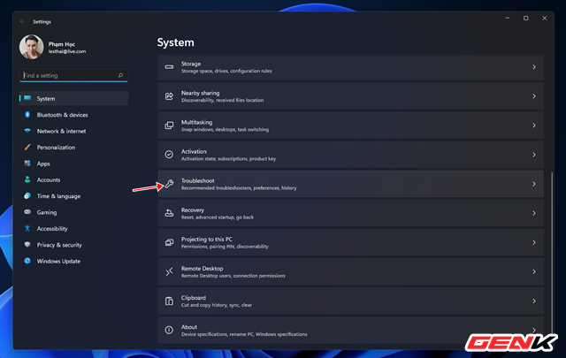
Task: Click the Apps icon in sidebar
Action: (x=27, y=164)
